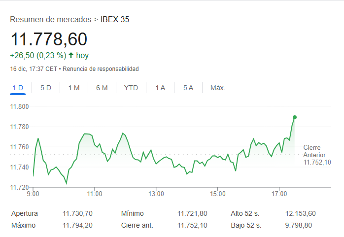Screen dimensions: 344x237
Task: Show the 1 M chart range
Action: coord(74,88)
